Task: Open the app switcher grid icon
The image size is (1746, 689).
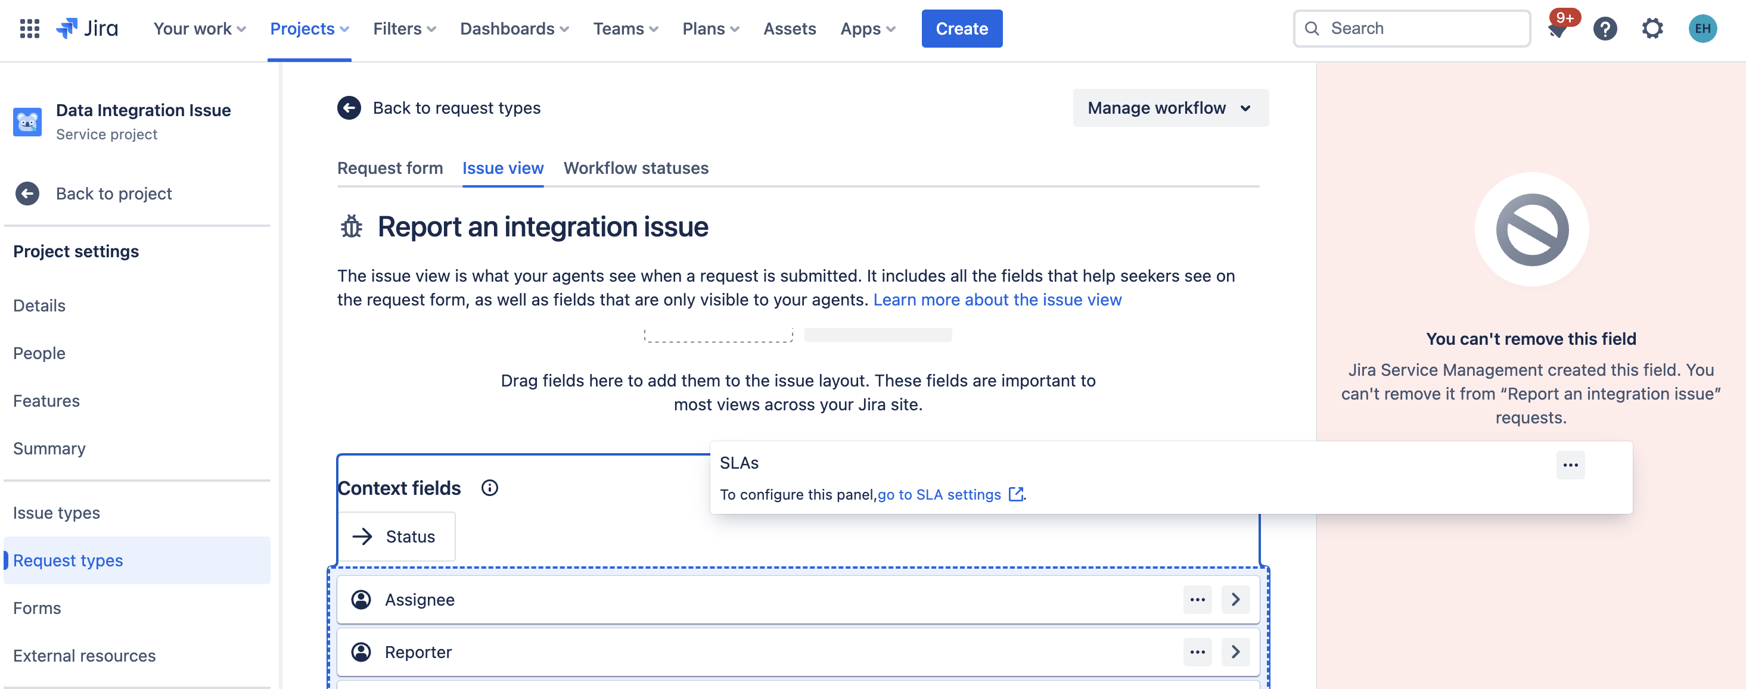Action: [29, 29]
